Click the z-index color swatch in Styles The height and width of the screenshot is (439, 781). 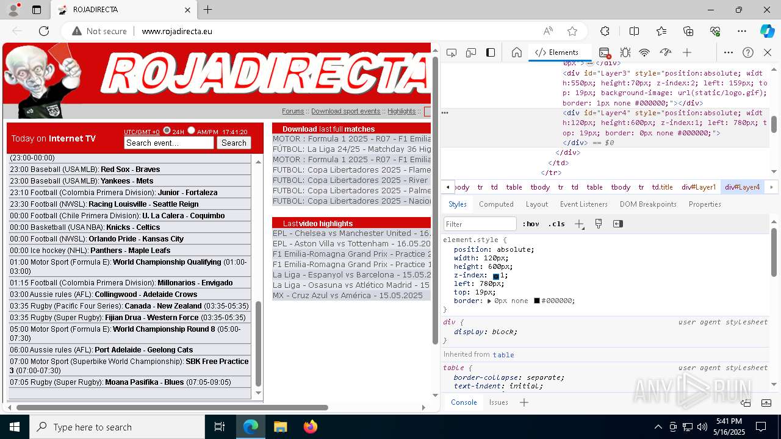[x=496, y=276]
